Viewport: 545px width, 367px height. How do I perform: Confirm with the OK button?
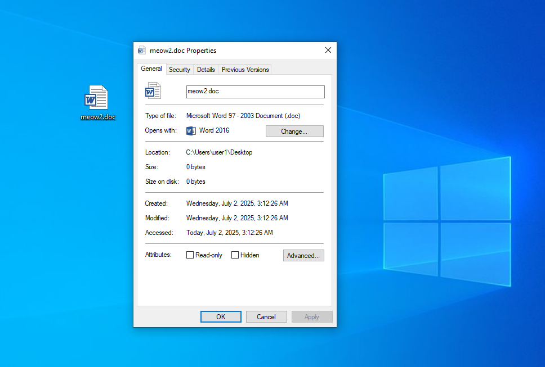click(221, 317)
